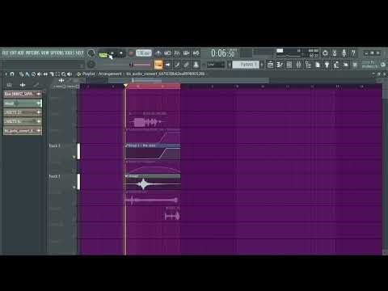Show audio clips in the picker panel

coord(23,85)
